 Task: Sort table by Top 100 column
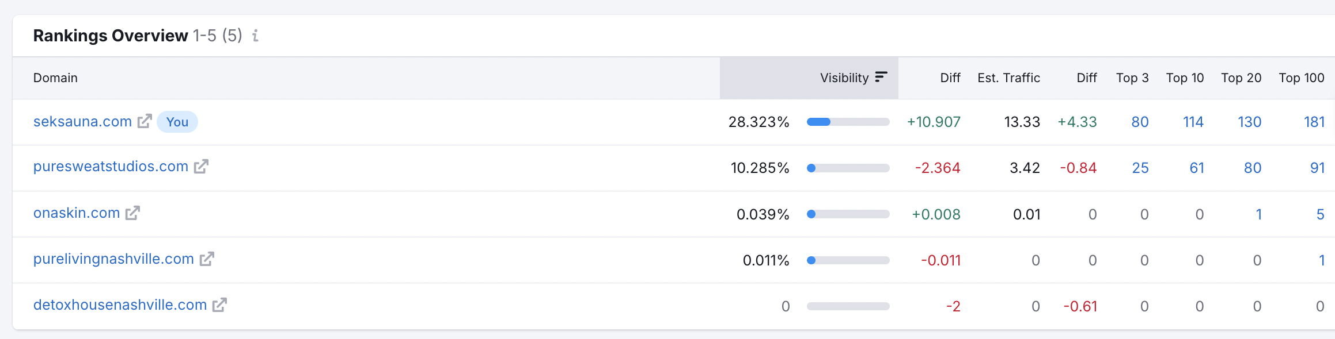coord(1302,78)
